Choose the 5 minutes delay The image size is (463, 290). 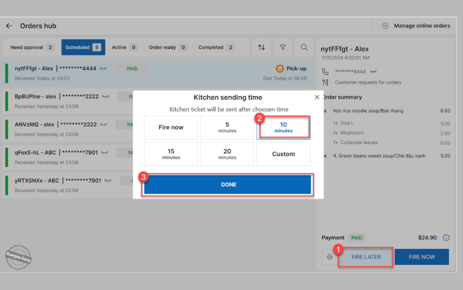(x=227, y=128)
